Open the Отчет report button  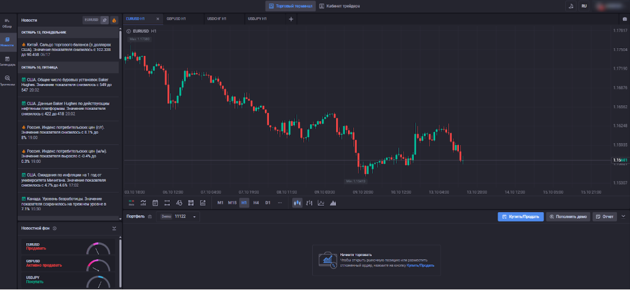coord(604,217)
